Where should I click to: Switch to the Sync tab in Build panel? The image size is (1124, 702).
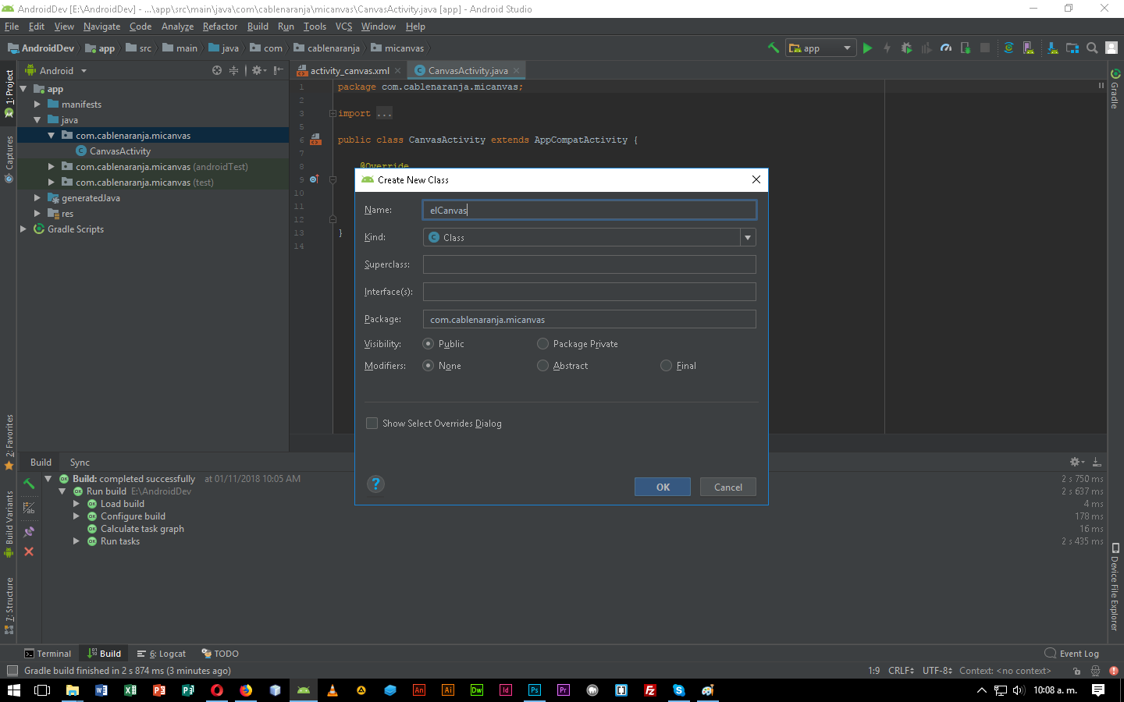(80, 462)
